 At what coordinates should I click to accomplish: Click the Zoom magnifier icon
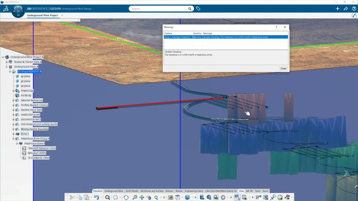click(156, 197)
